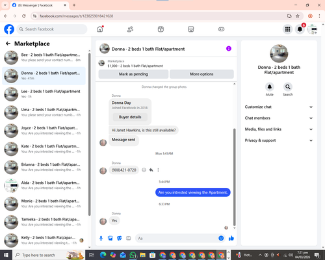This screenshot has height=260, width=325.
Task: Open Microsoft Edge from the taskbar
Action: [103, 255]
